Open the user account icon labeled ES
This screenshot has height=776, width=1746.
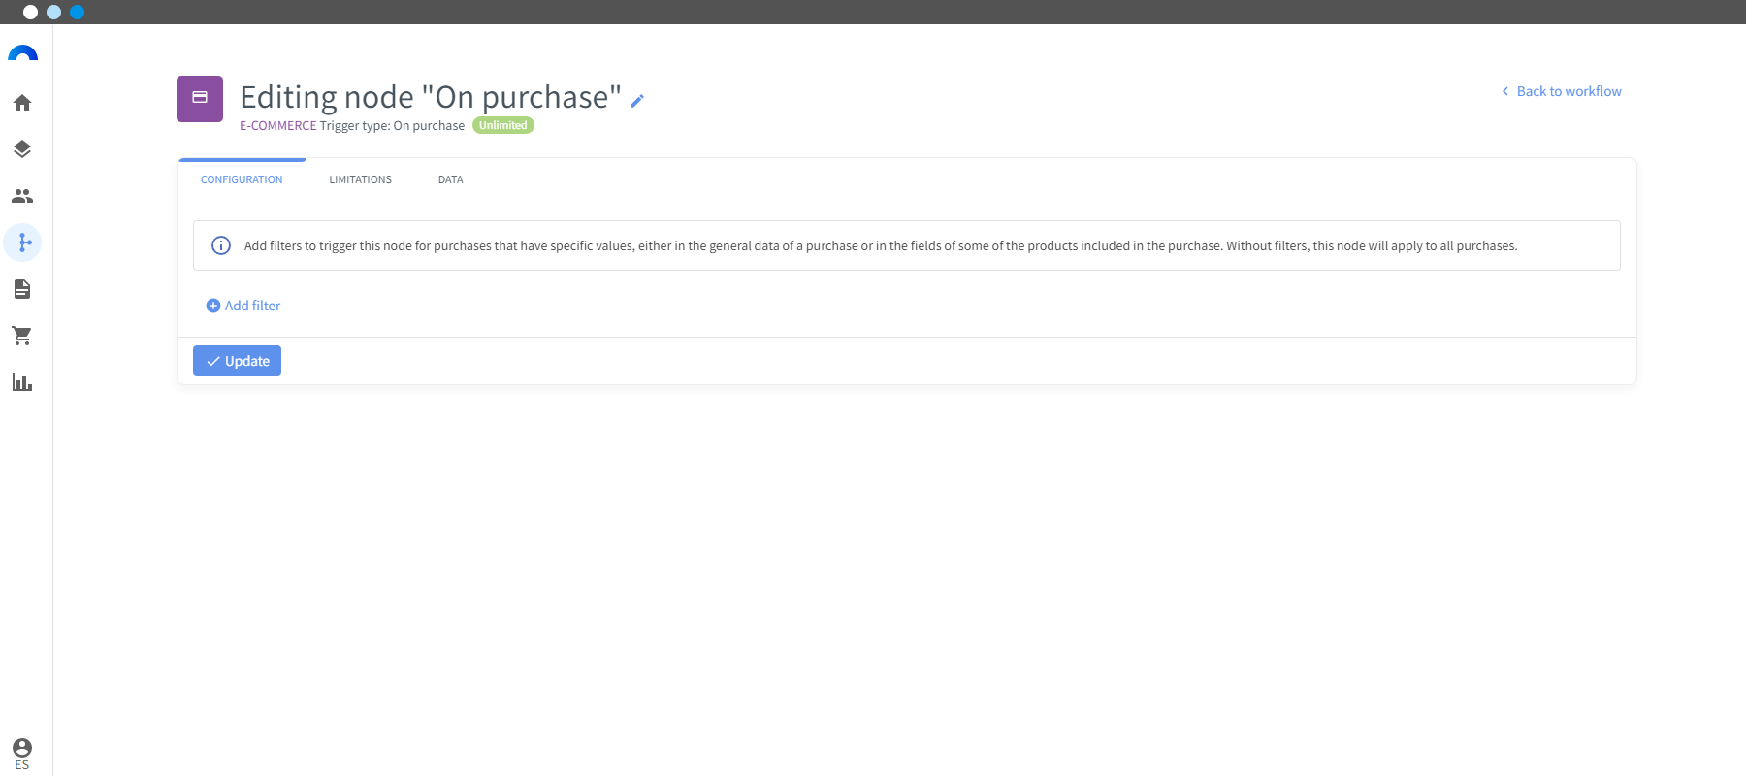tap(22, 753)
